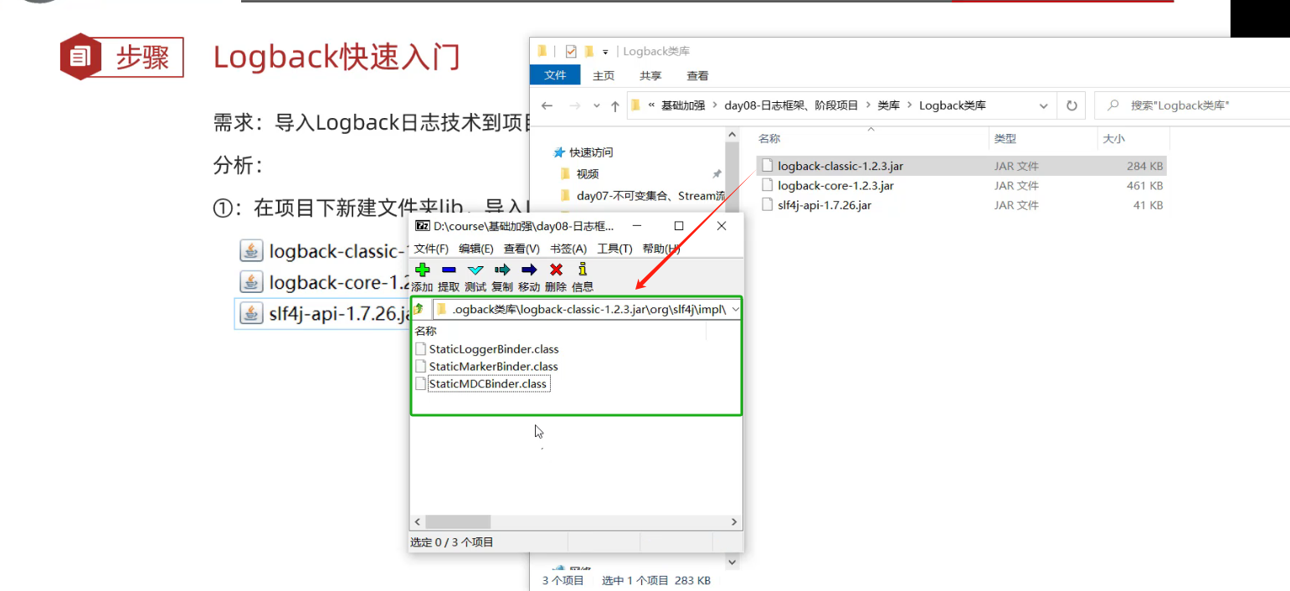Click the Explorer title bar folder icon
The width and height of the screenshot is (1290, 591).
pos(542,51)
